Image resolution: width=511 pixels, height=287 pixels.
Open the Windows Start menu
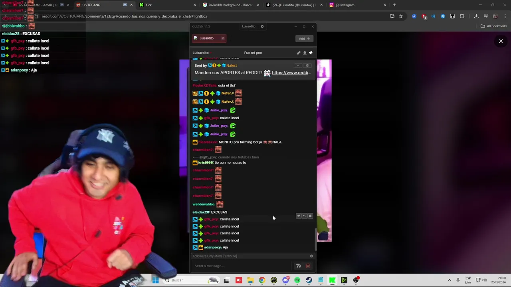[x=155, y=280]
